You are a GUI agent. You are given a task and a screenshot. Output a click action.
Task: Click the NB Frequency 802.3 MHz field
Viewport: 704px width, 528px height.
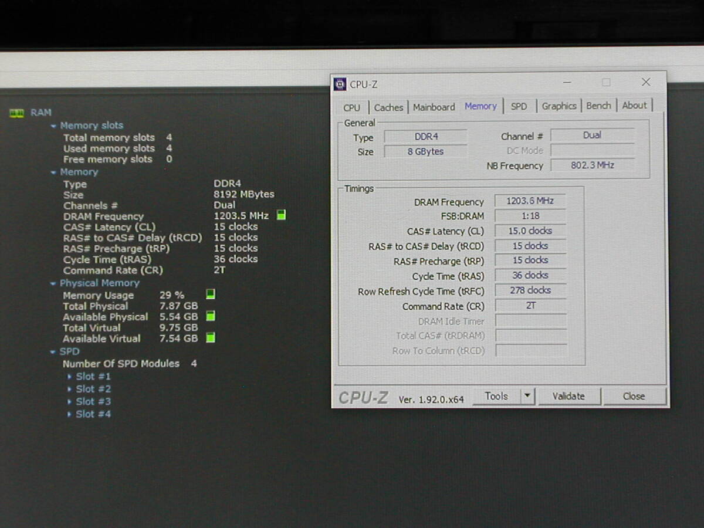coord(593,165)
